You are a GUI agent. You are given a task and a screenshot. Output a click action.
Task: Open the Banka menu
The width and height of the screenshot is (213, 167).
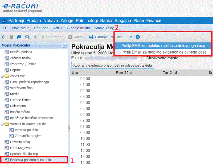pyautogui.click(x=106, y=21)
